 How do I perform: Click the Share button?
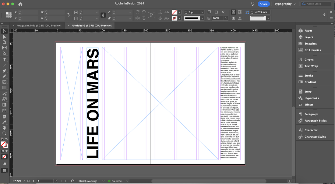(264, 4)
